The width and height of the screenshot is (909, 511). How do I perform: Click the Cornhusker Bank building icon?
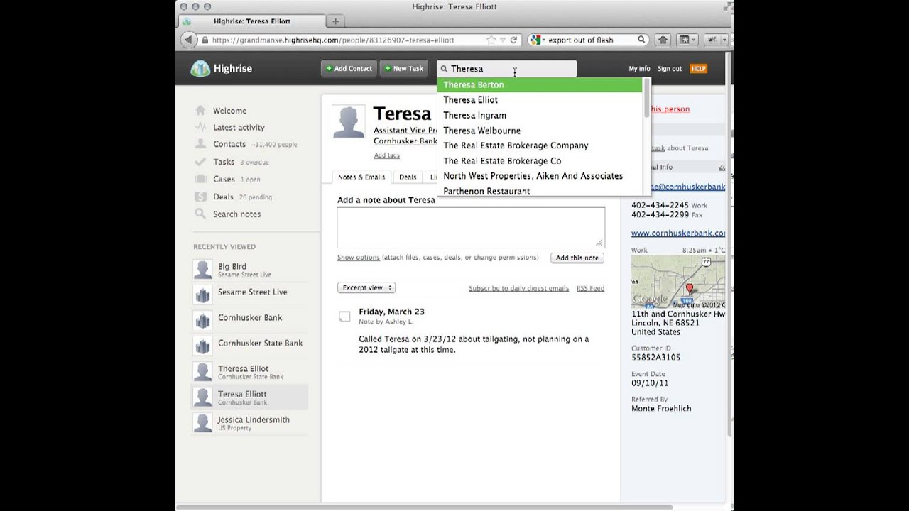pyautogui.click(x=203, y=321)
